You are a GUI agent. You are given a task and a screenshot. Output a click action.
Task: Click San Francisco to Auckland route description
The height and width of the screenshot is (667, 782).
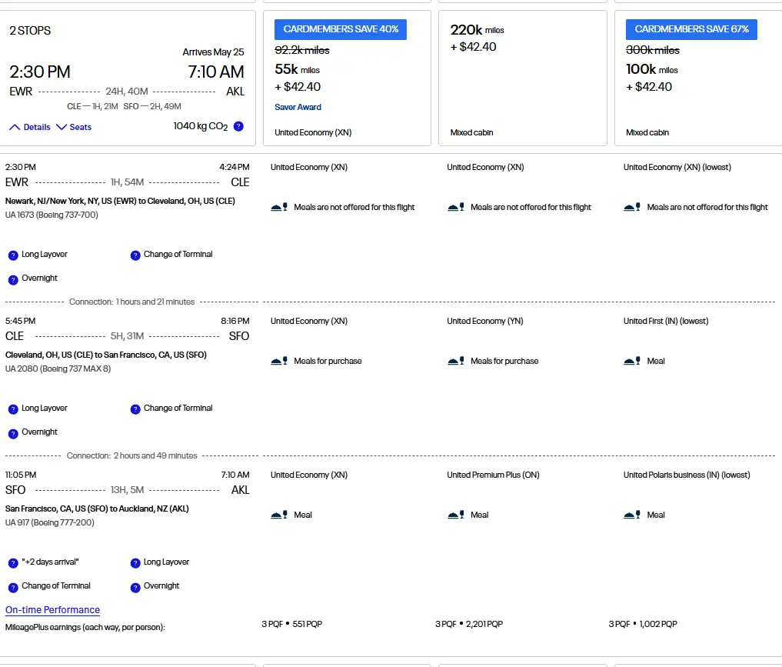click(x=97, y=509)
